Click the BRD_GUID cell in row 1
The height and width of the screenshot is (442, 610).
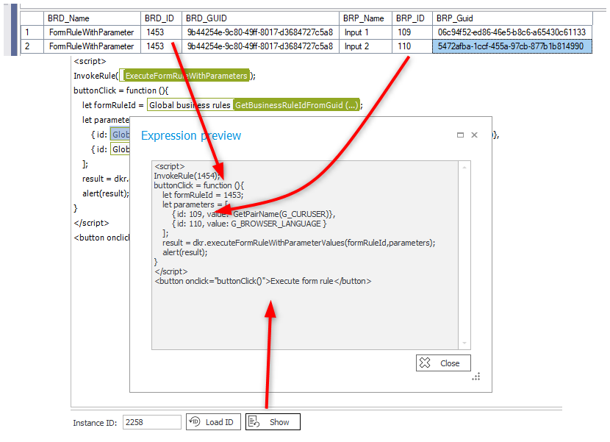tap(260, 32)
